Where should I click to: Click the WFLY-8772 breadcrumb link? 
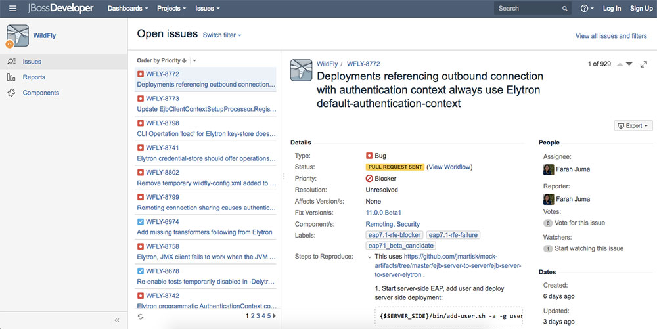pos(363,64)
